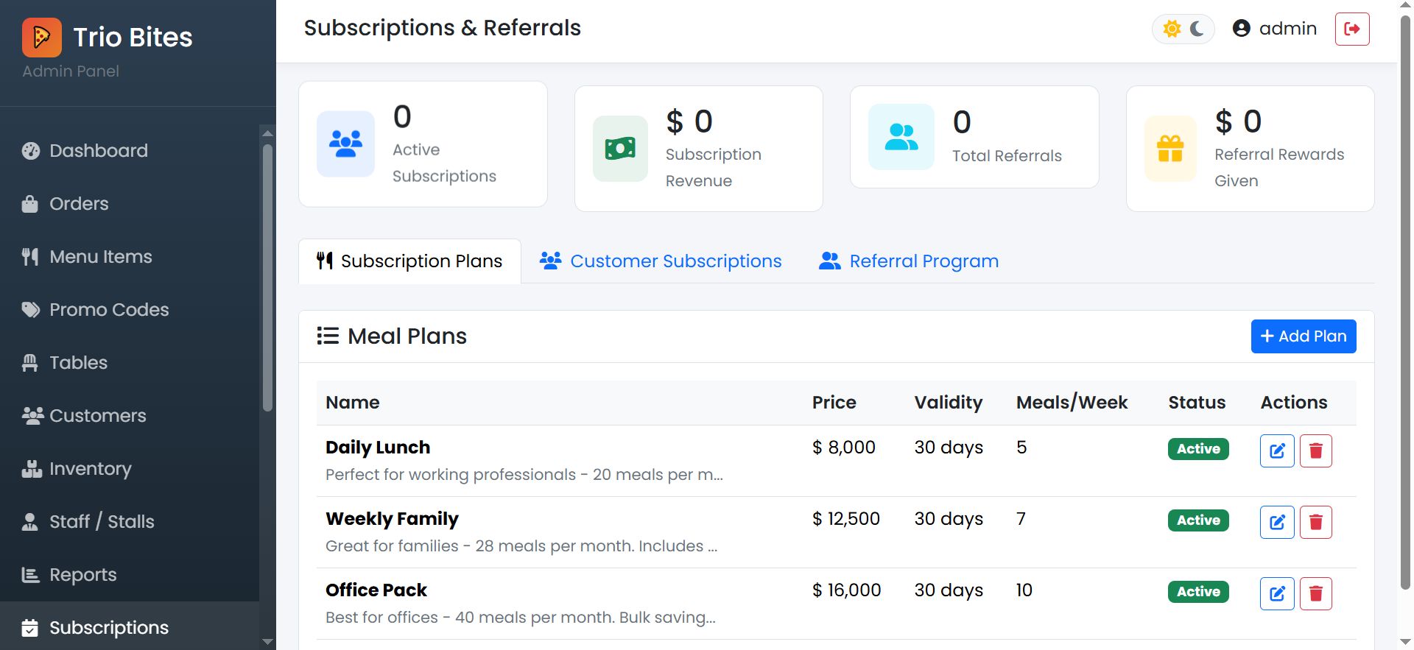Navigate to Inventory page
Screen dimensions: 1414x650
[90, 469]
